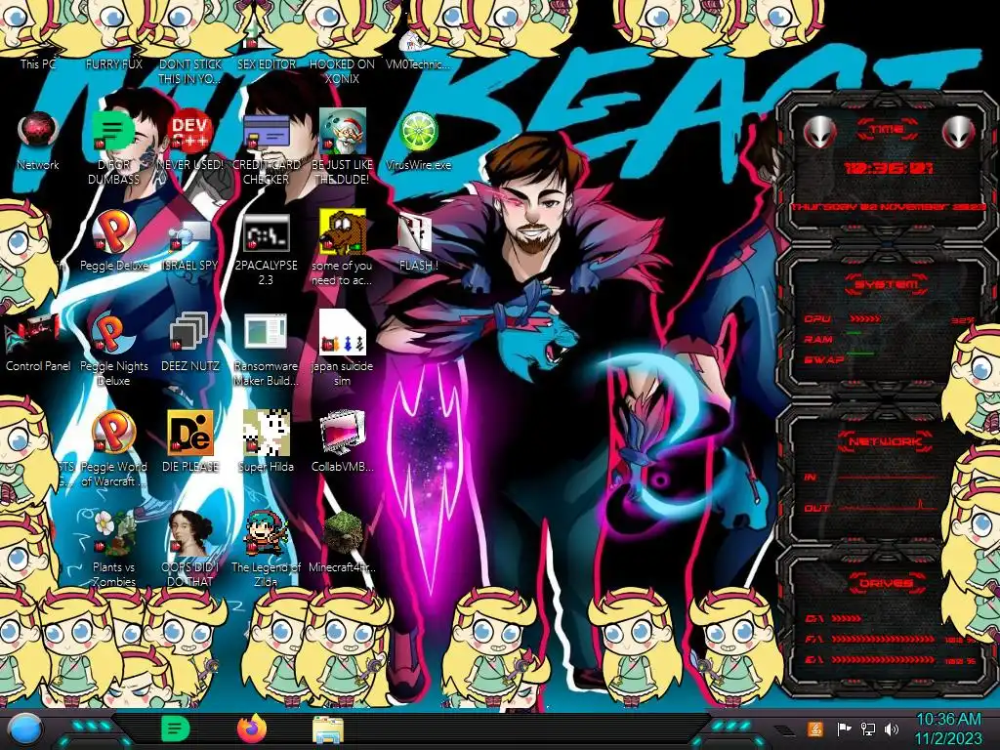Click the F:\ drive label in the Drives widget
This screenshot has width=1000, height=750.
click(x=814, y=639)
